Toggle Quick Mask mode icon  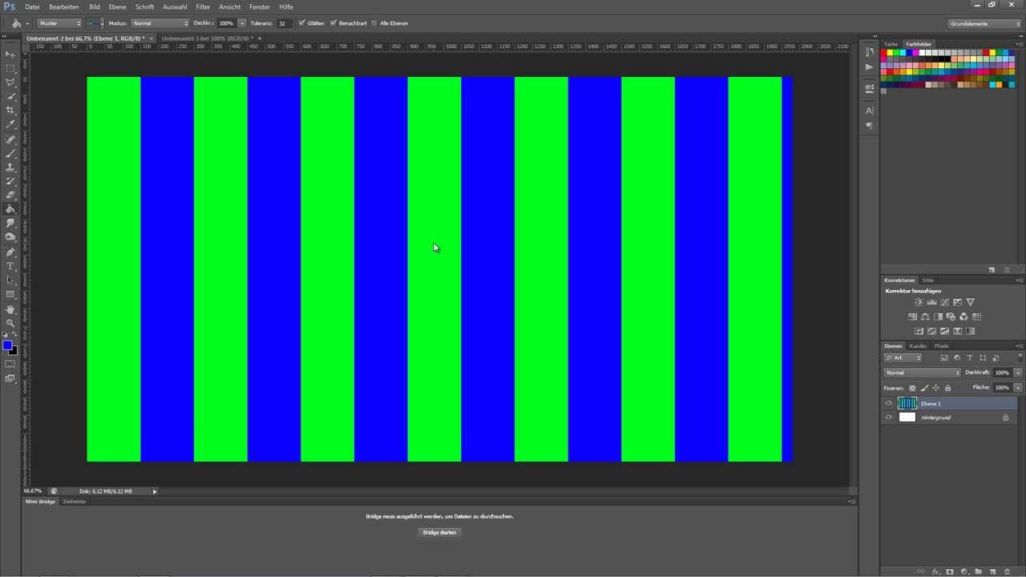pyautogui.click(x=10, y=364)
